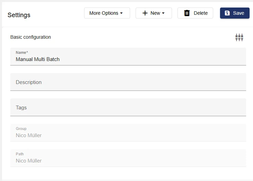253x181 pixels.
Task: Click the plus icon on New
Action: click(x=145, y=13)
